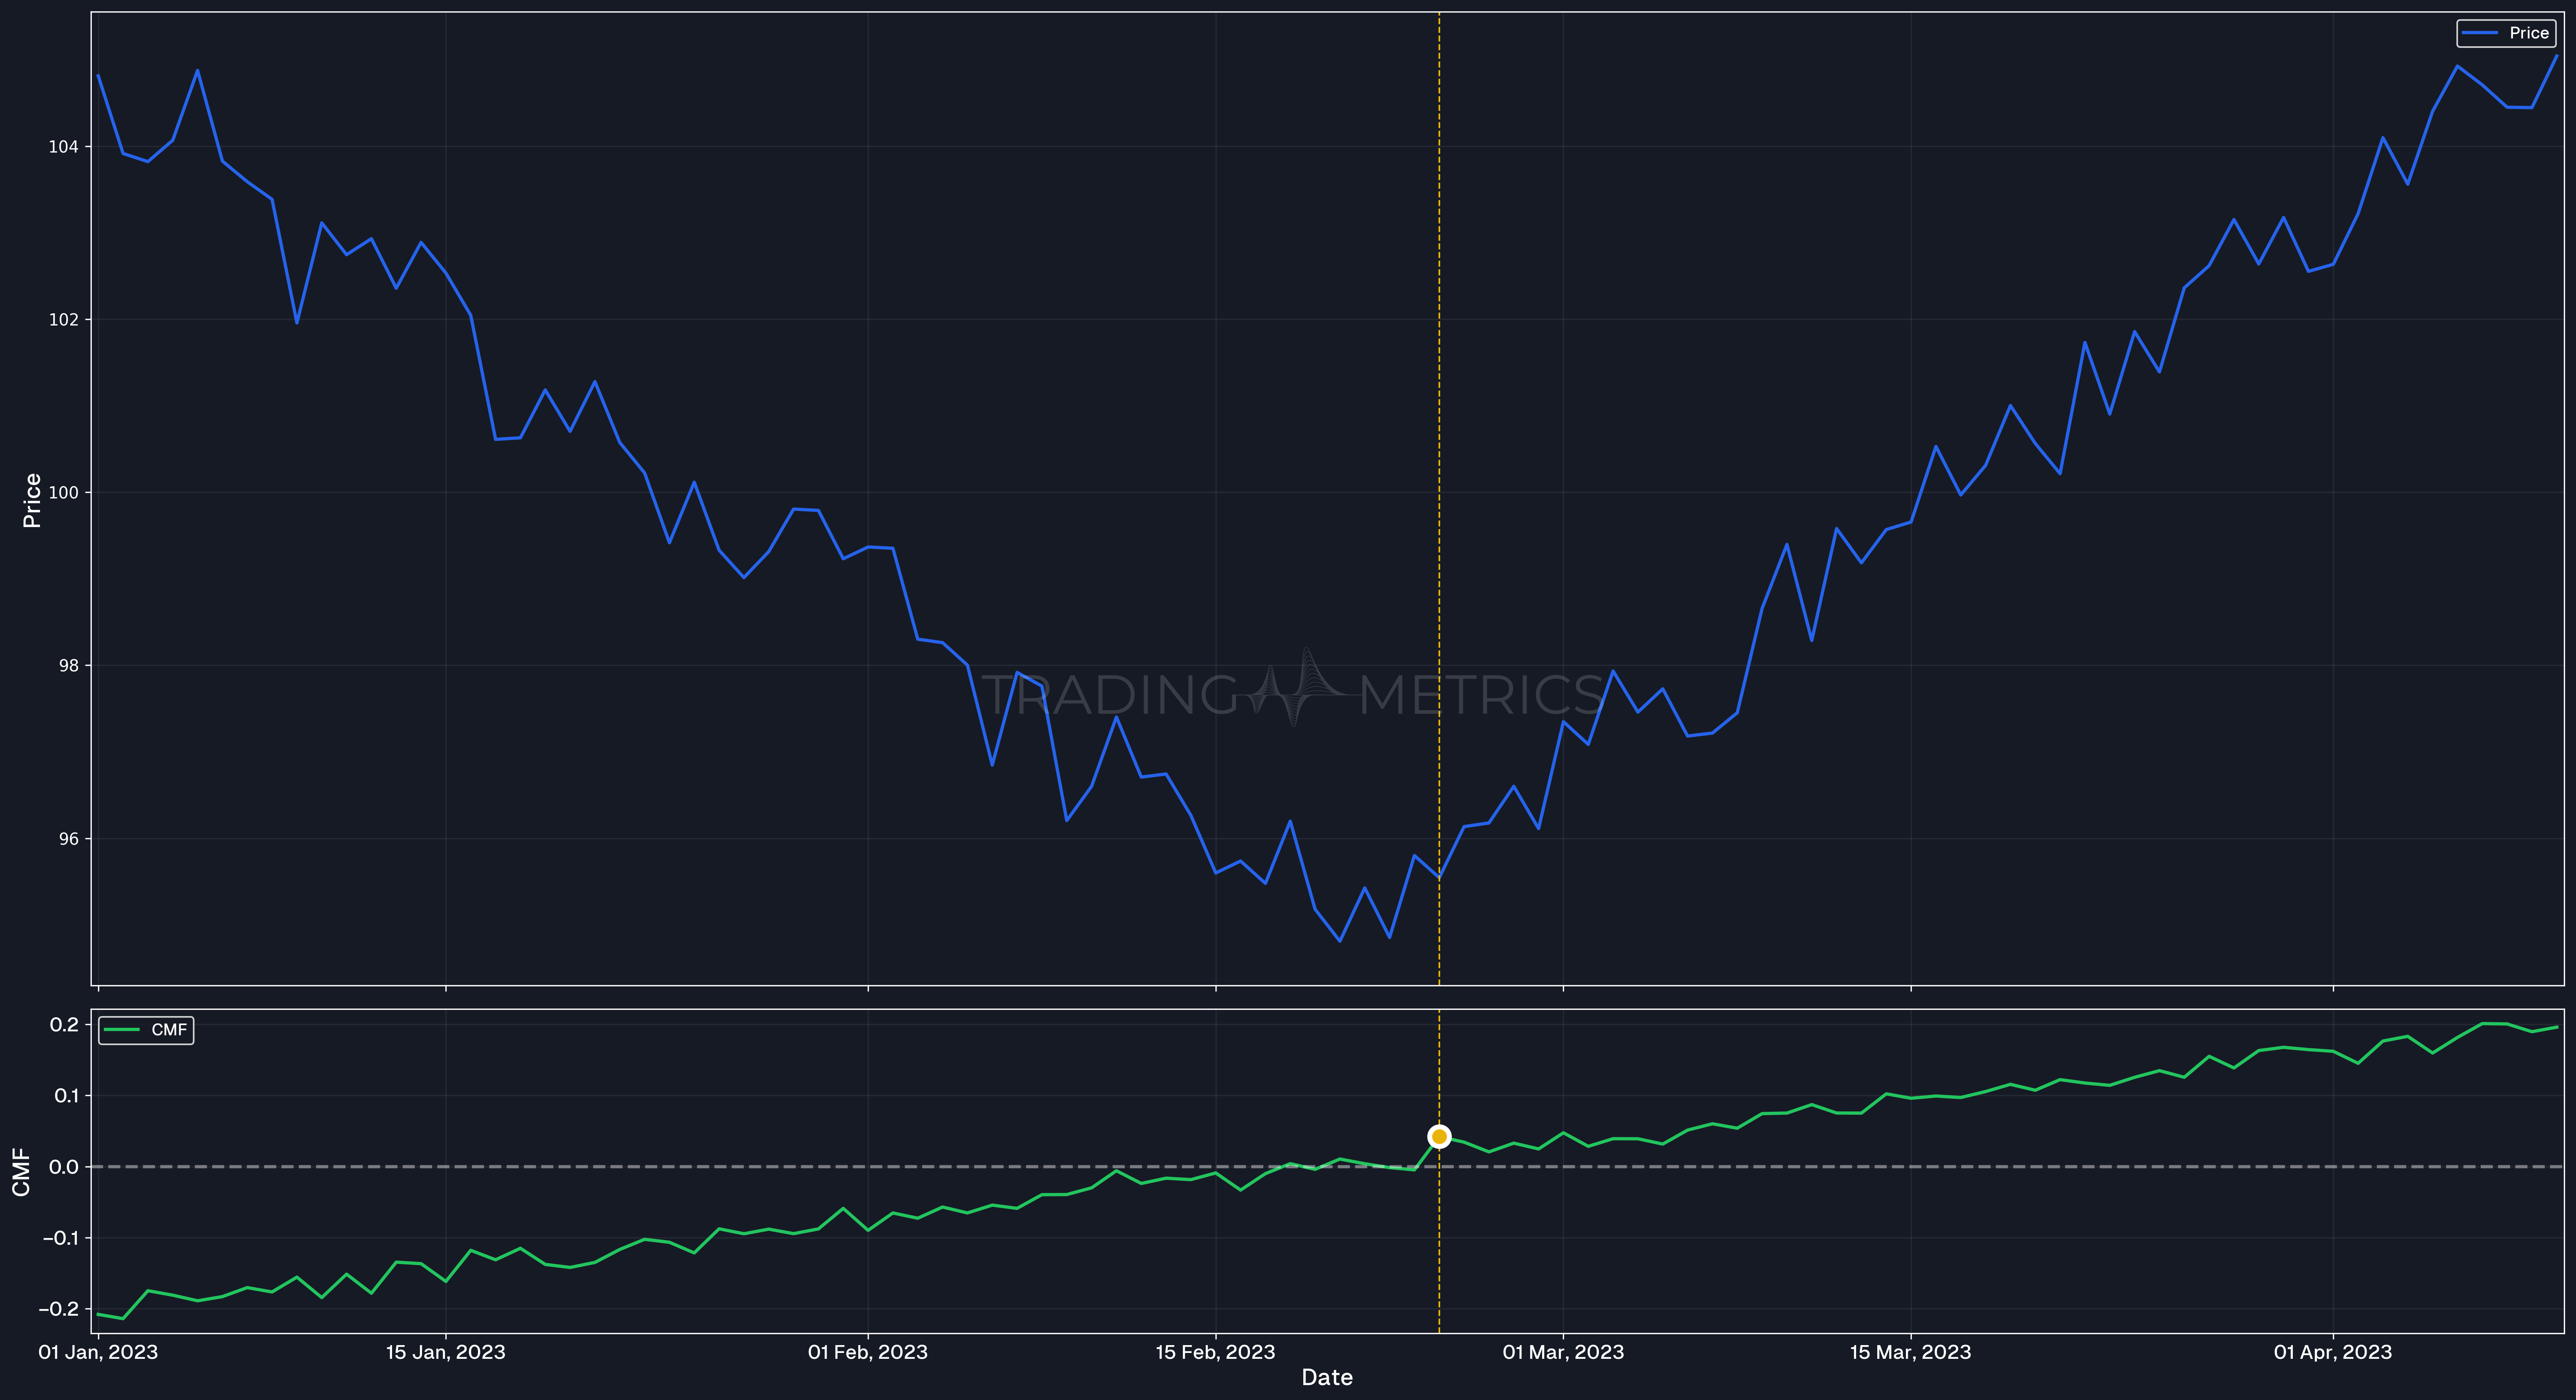Click the 'Price' y-axis title
This screenshot has height=1400, width=2576.
[32, 500]
